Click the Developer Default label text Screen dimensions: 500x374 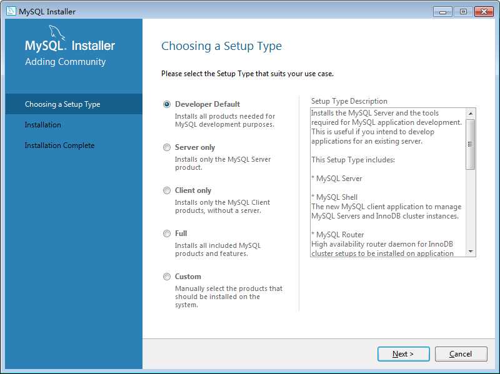pos(207,104)
